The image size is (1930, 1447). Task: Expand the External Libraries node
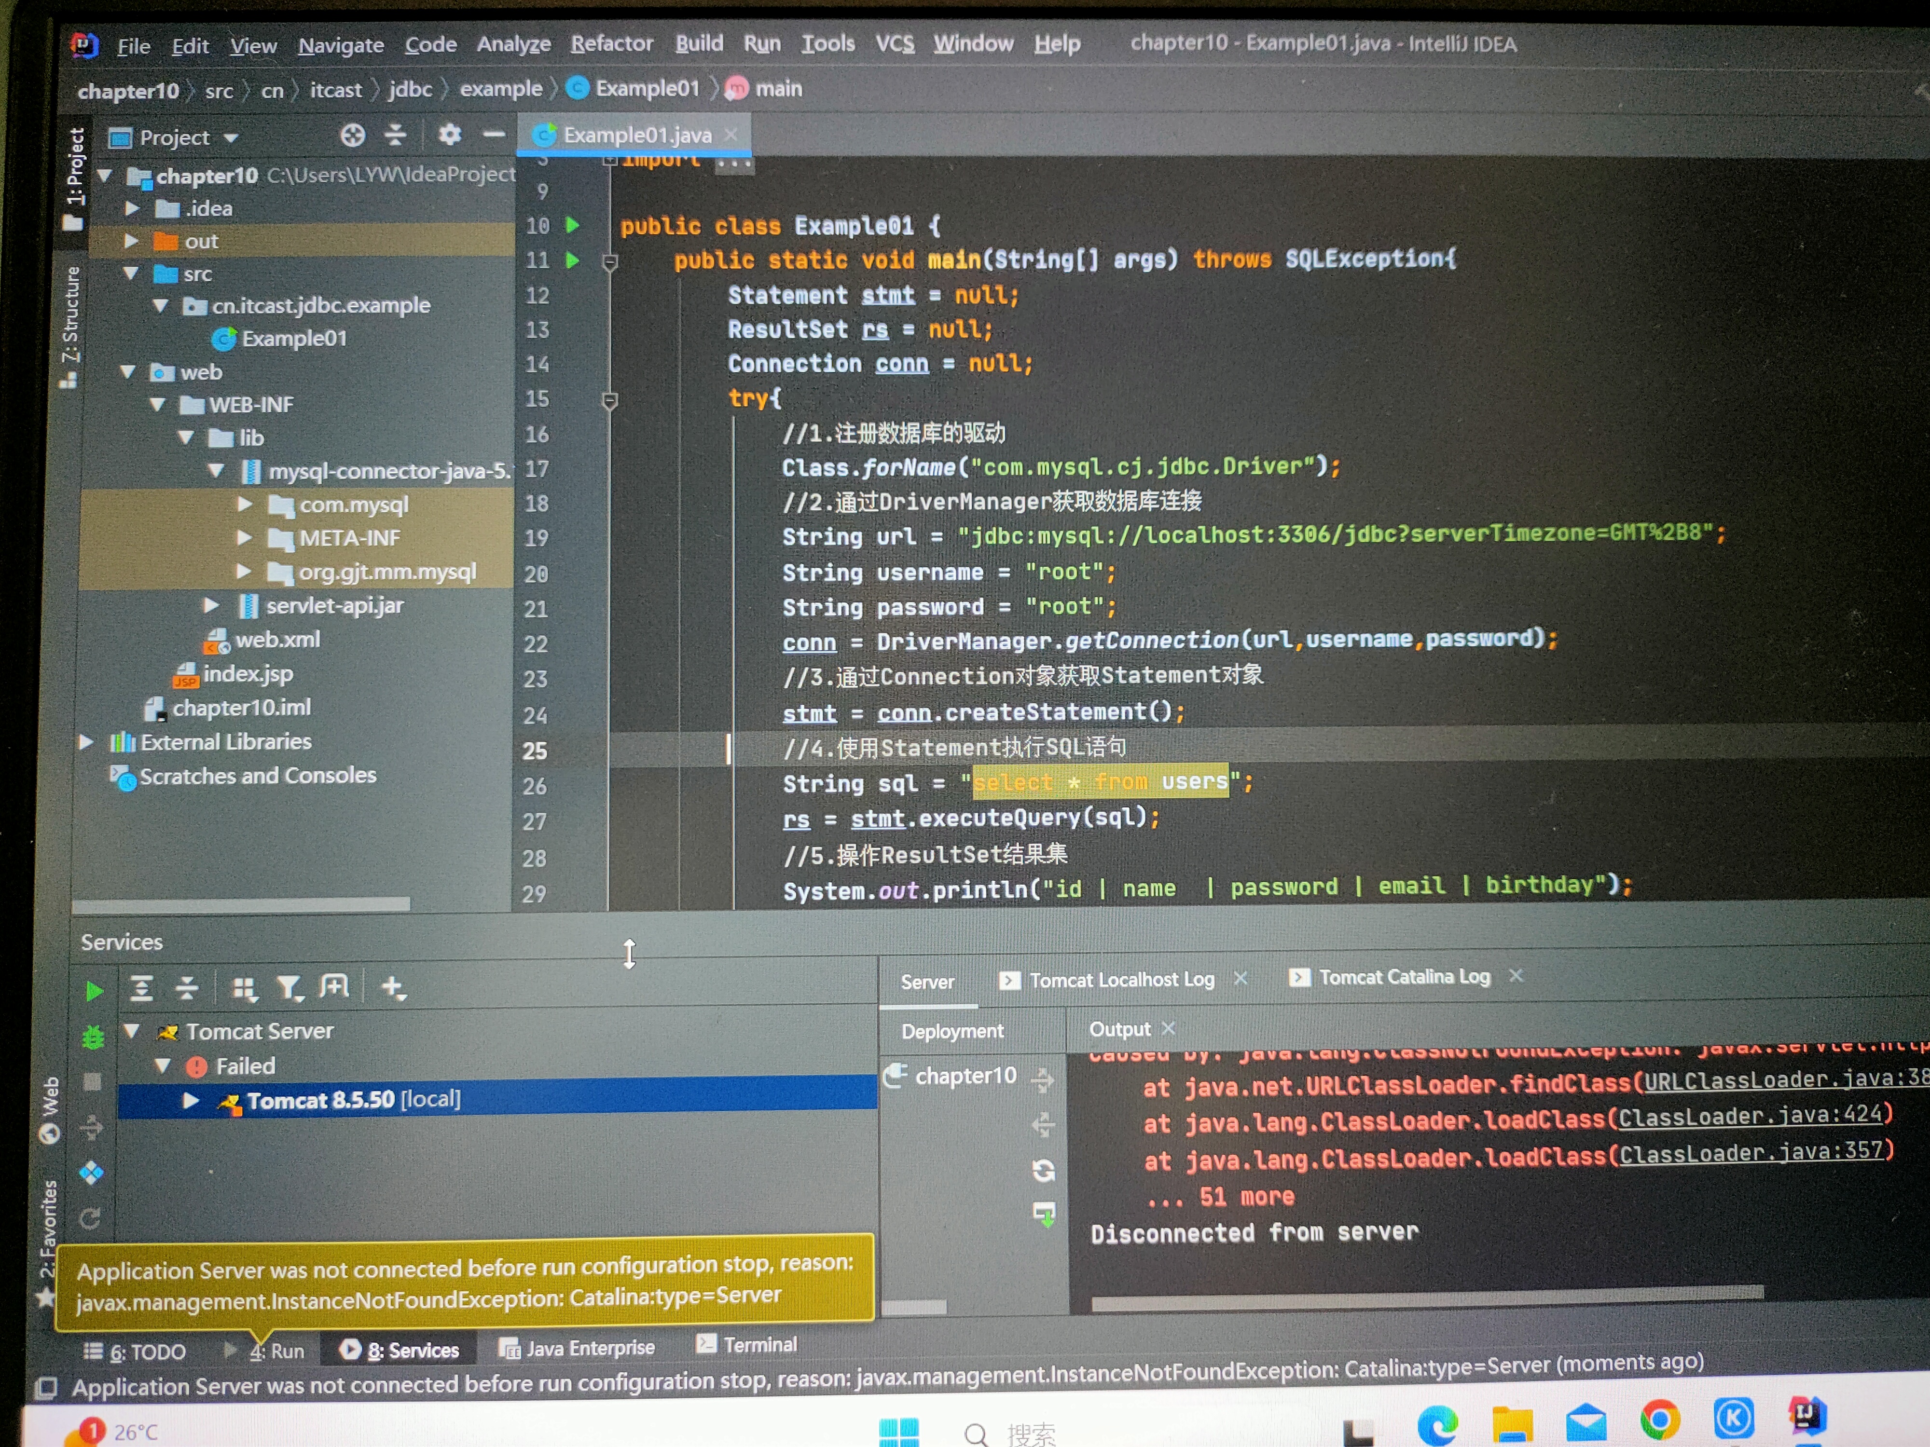[85, 742]
